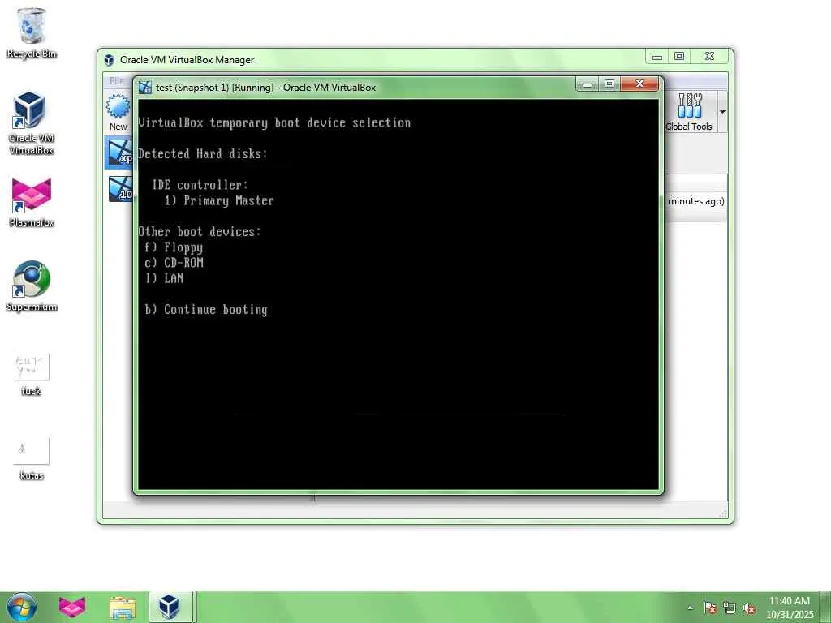Select the Oracle VM VirtualBox desktop shortcut
This screenshot has width=831, height=623.
coord(32,123)
